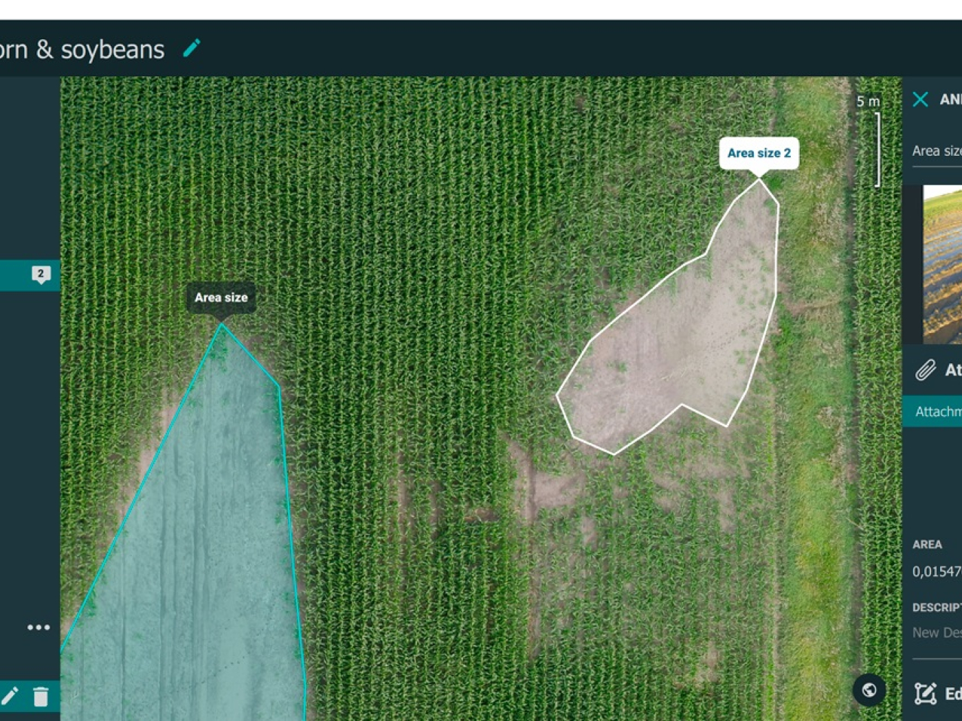The width and height of the screenshot is (962, 721).
Task: Click the edit shape icon in annotation panel
Action: click(x=926, y=694)
